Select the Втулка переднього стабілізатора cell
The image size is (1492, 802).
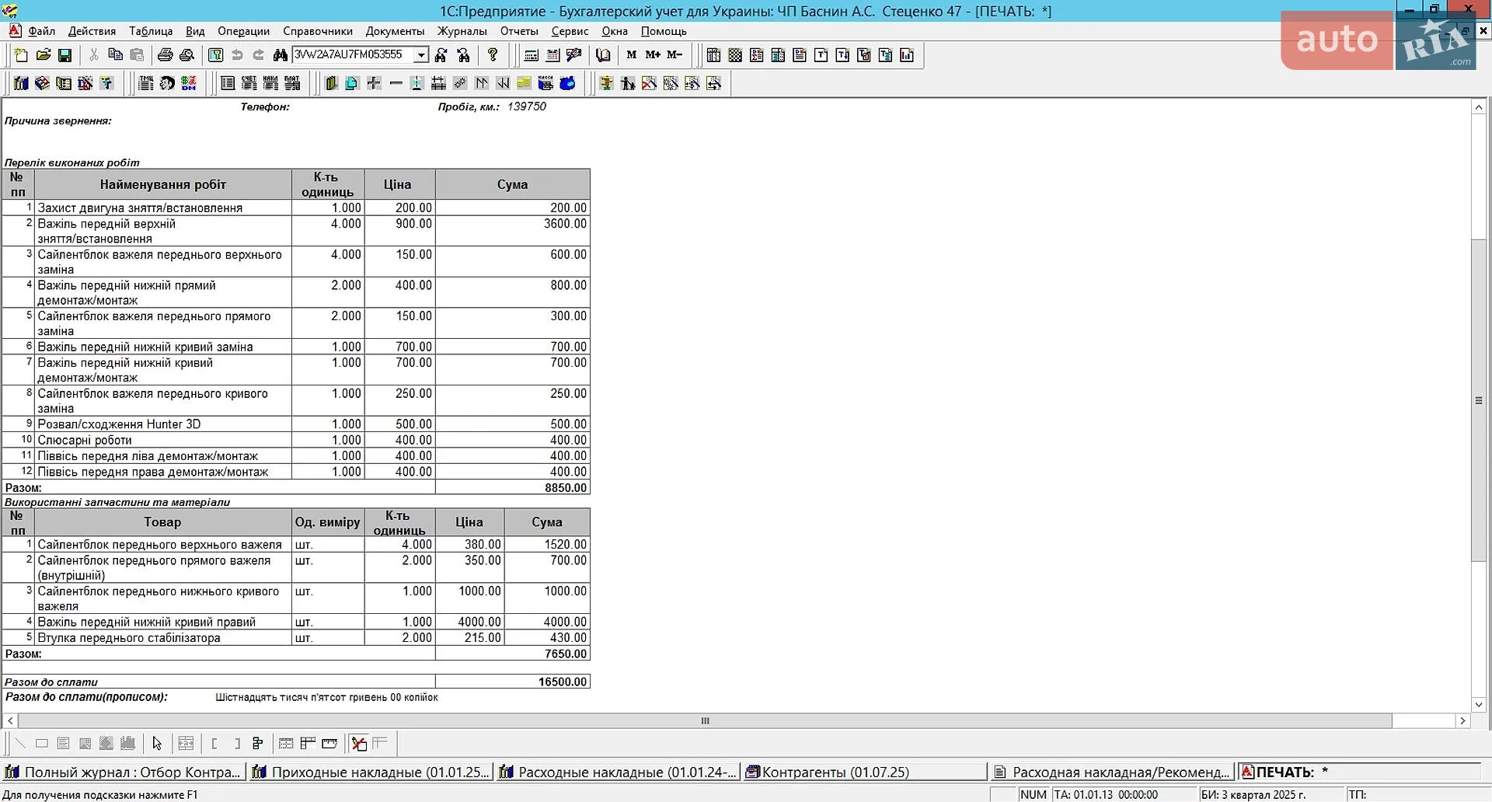163,637
